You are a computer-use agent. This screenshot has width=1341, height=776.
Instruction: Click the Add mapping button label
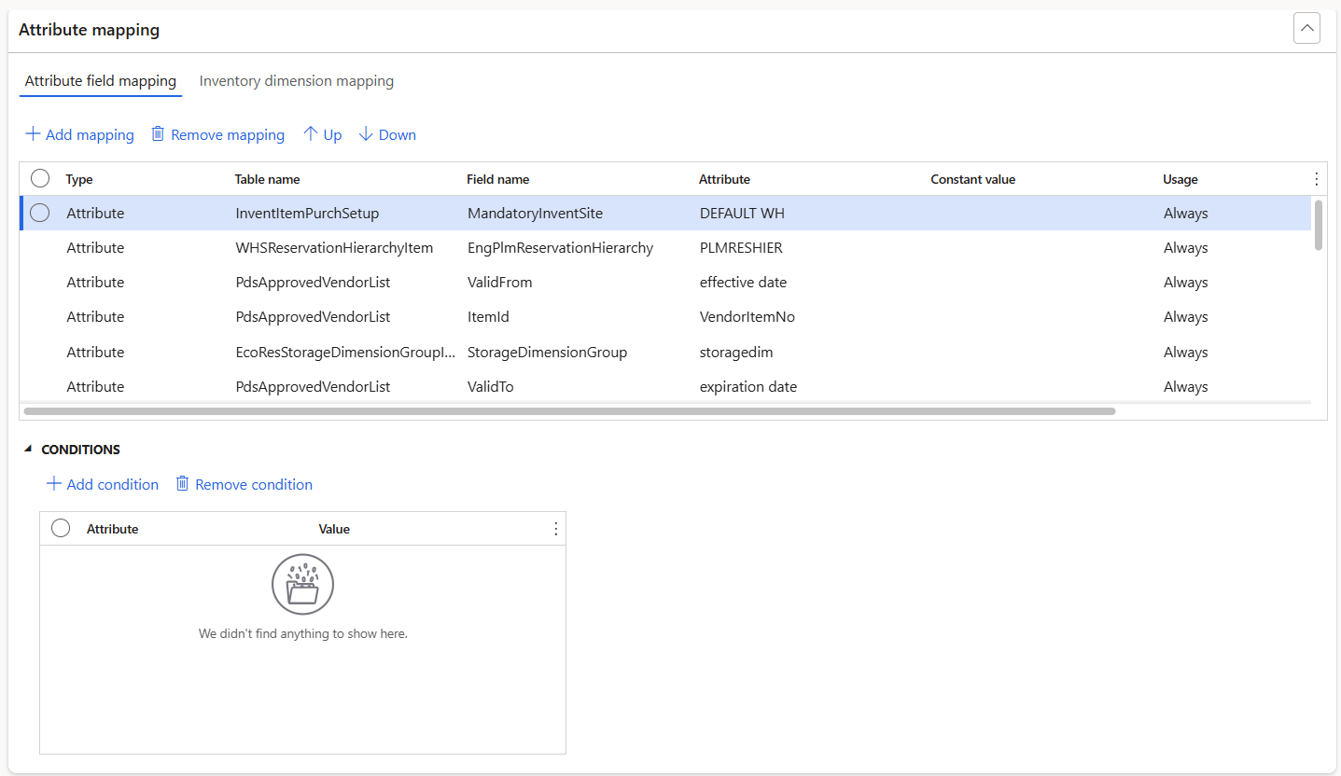pyautogui.click(x=90, y=135)
